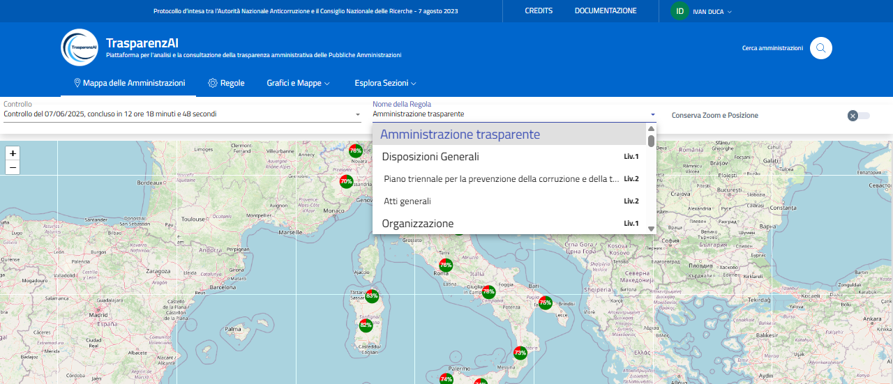This screenshot has height=384, width=893.
Task: Click the ID user avatar
Action: (680, 11)
